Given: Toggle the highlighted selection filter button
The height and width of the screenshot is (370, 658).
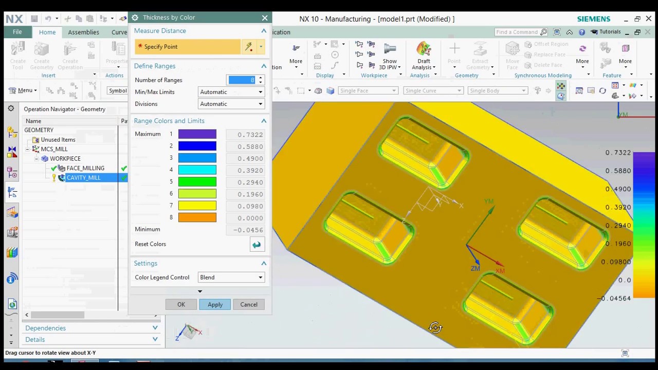Looking at the screenshot, I should [561, 86].
